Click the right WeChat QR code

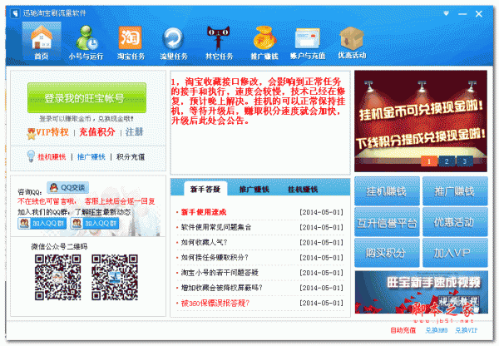coord(115,277)
